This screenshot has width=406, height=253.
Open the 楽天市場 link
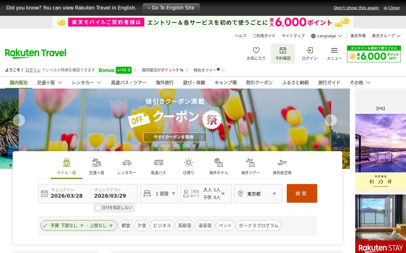[x=358, y=36]
